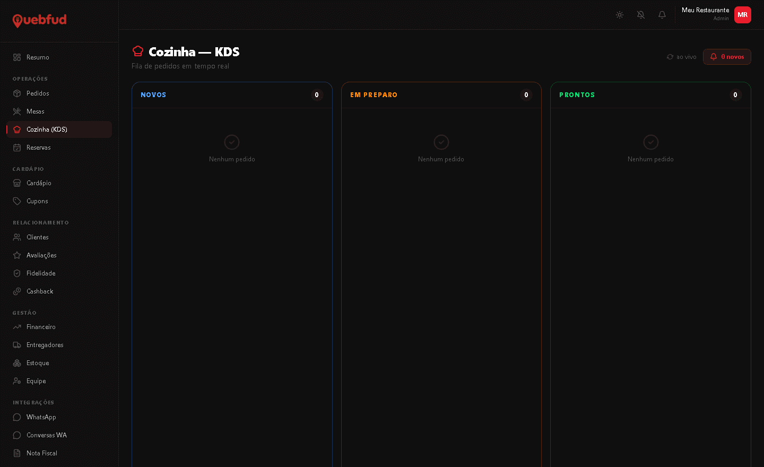Click the Avaliações star icon

17,255
